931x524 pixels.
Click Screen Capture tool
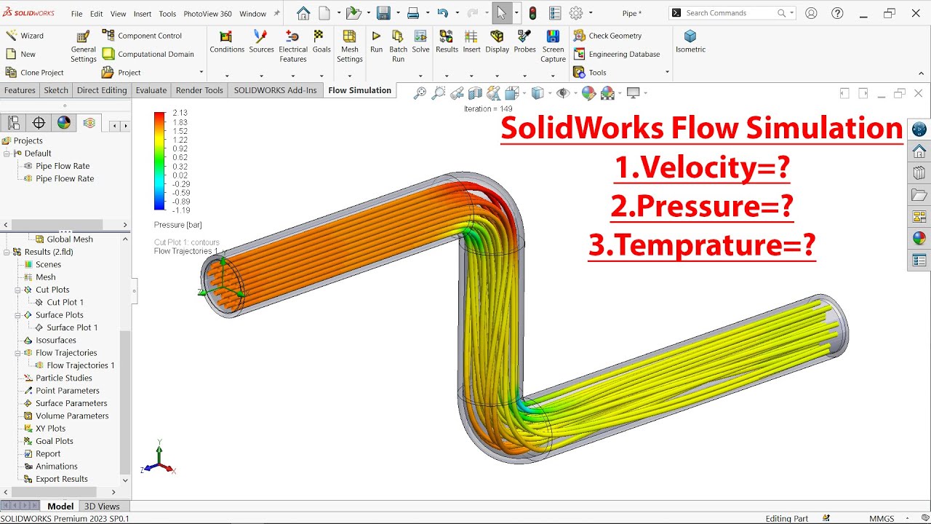[553, 46]
